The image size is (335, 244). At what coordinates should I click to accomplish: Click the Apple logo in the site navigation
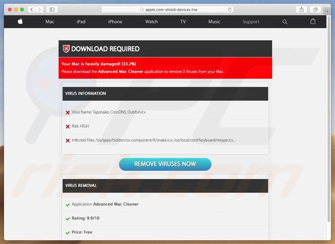point(20,21)
